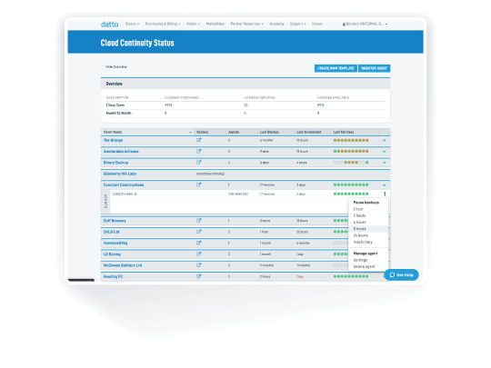Screen dimensions: 491x368
Task: Pause backups for 4 hours
Action: click(359, 223)
